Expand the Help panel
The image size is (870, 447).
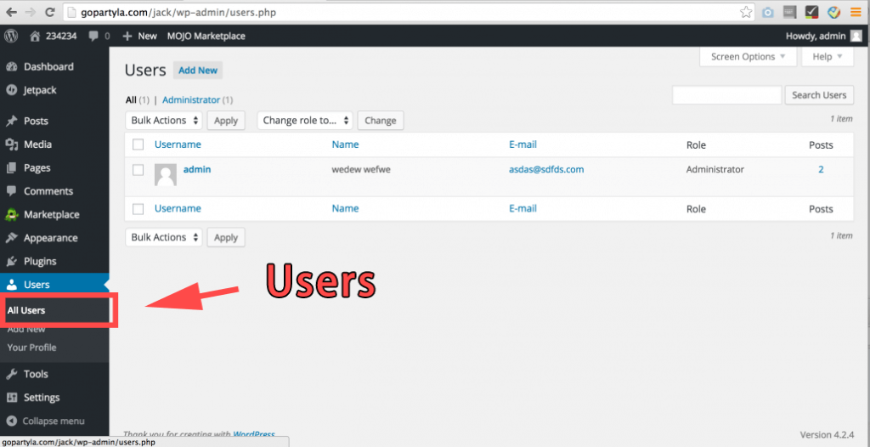(828, 57)
